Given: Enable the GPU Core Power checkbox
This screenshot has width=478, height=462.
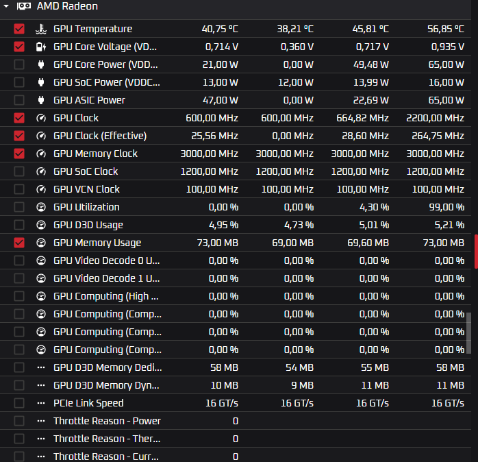Looking at the screenshot, I should pos(19,64).
